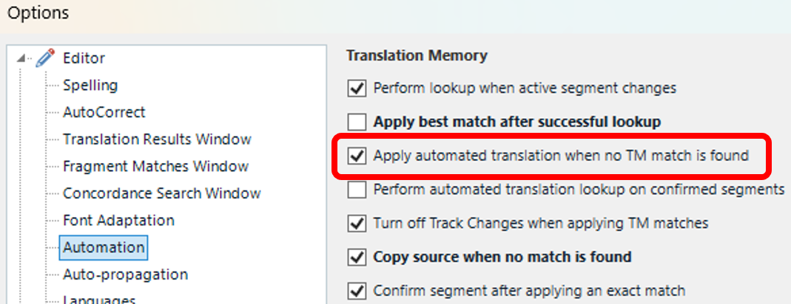Open Translation Results Window settings
The height and width of the screenshot is (304, 791).
click(x=157, y=139)
